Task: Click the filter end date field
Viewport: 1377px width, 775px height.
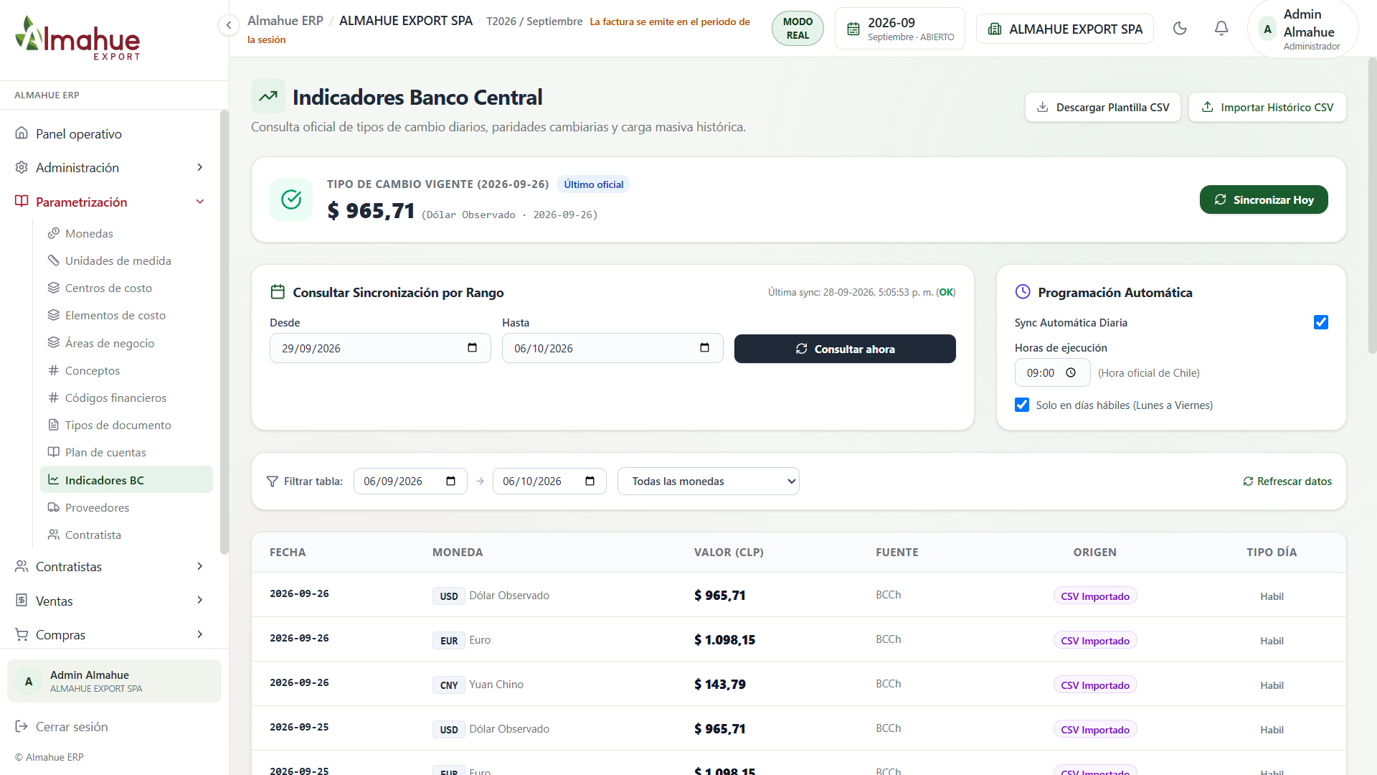Action: (549, 482)
